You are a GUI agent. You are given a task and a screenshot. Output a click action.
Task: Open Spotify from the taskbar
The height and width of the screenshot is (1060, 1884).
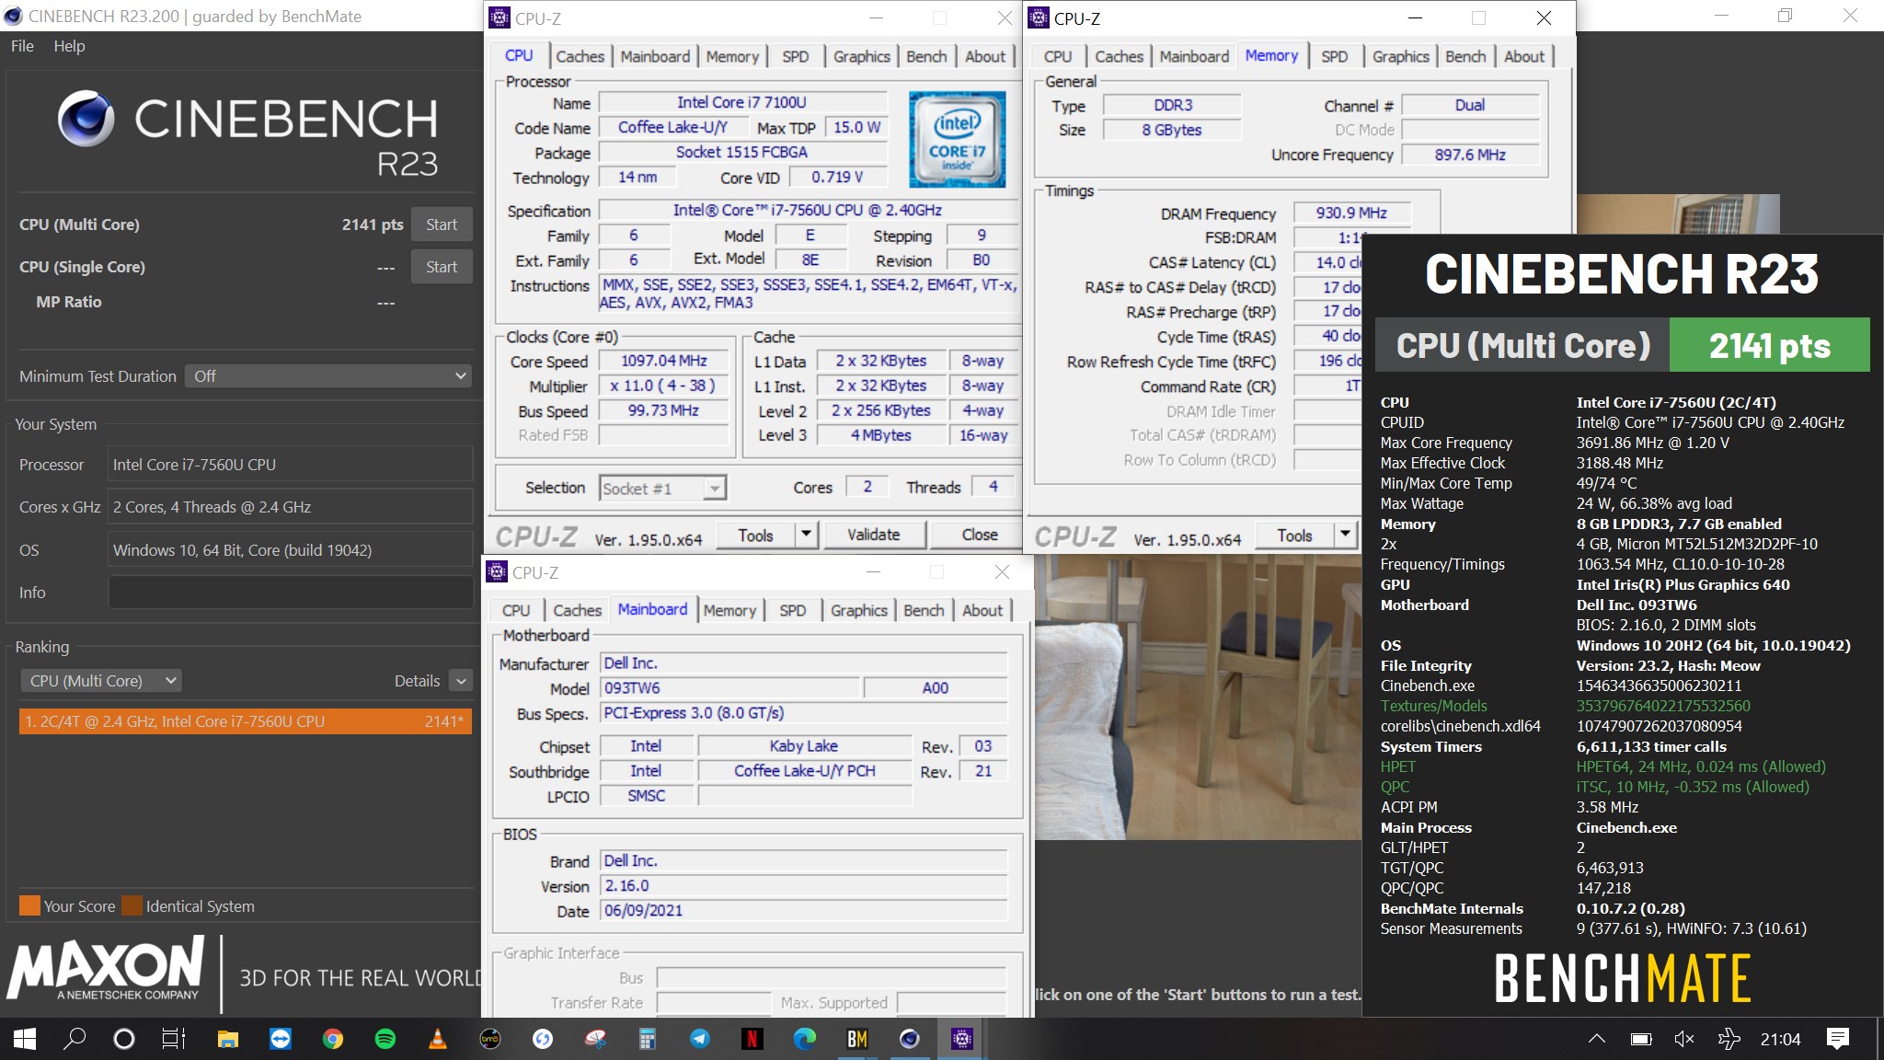385,1039
